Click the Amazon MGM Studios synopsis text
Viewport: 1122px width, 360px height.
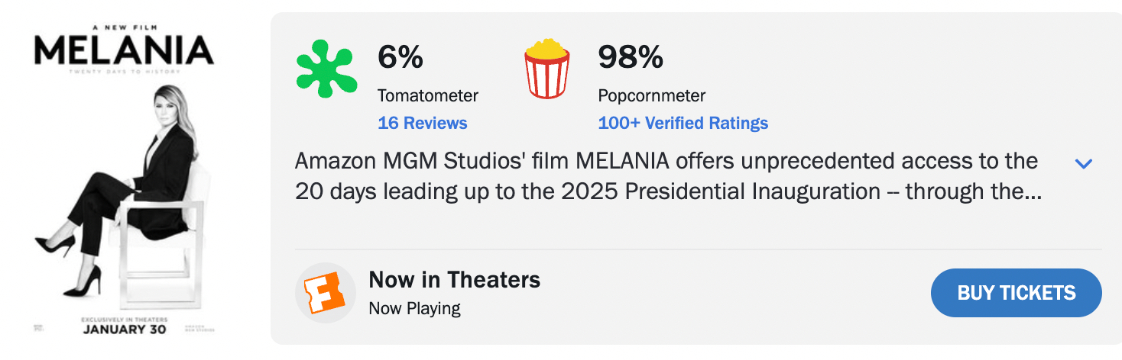tap(666, 176)
